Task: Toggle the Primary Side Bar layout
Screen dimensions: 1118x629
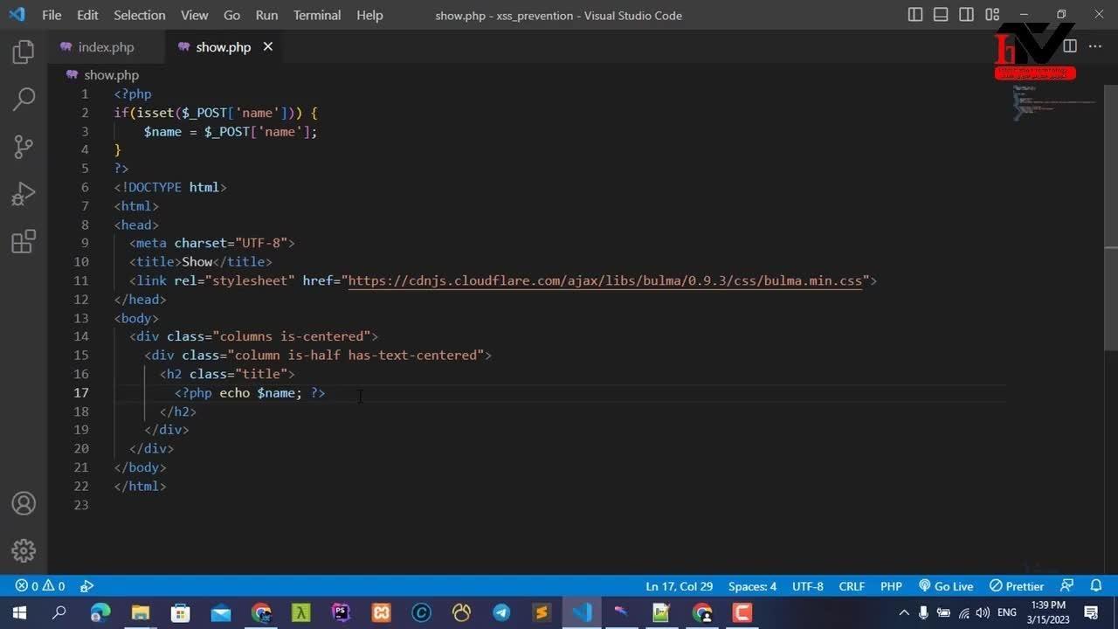Action: 915,15
